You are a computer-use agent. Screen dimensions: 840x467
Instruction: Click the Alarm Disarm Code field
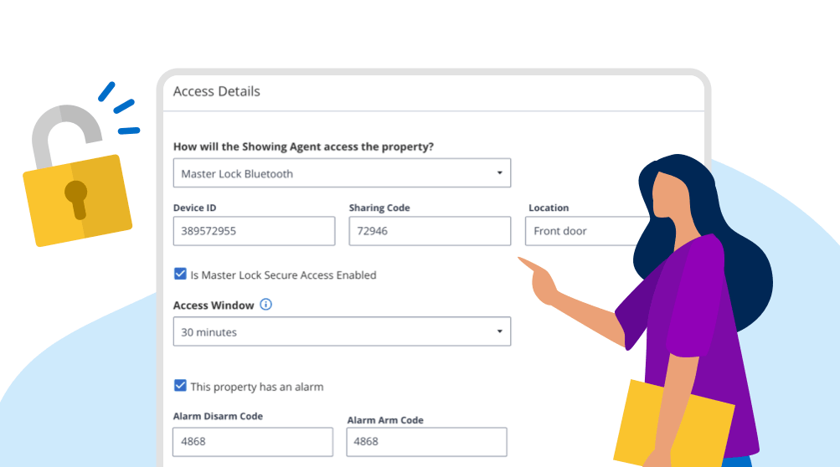click(x=252, y=442)
